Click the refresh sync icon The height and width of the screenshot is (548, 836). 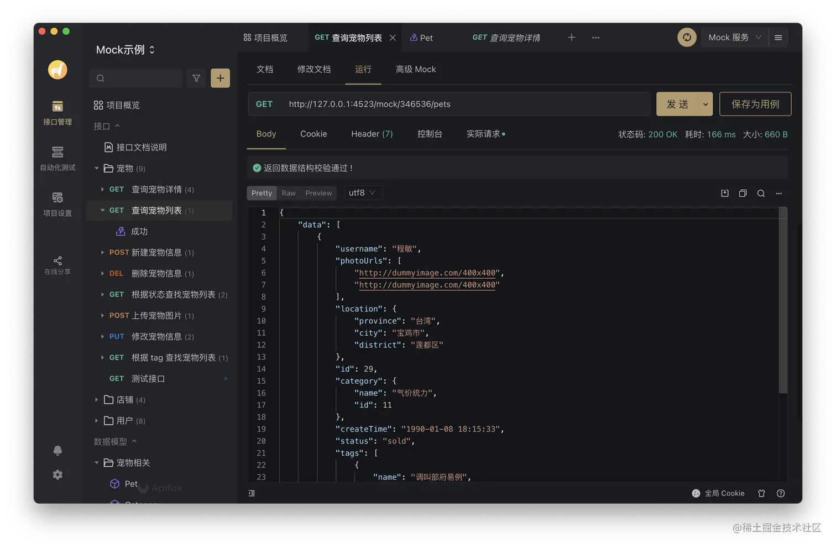(687, 38)
